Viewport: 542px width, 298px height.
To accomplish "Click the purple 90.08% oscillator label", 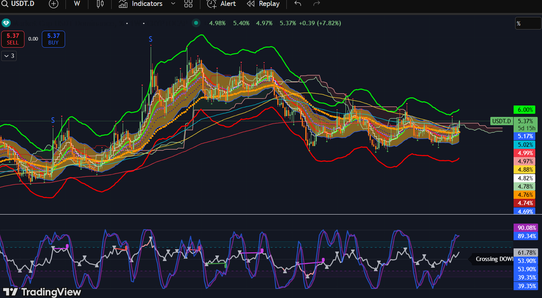I will pyautogui.click(x=527, y=228).
